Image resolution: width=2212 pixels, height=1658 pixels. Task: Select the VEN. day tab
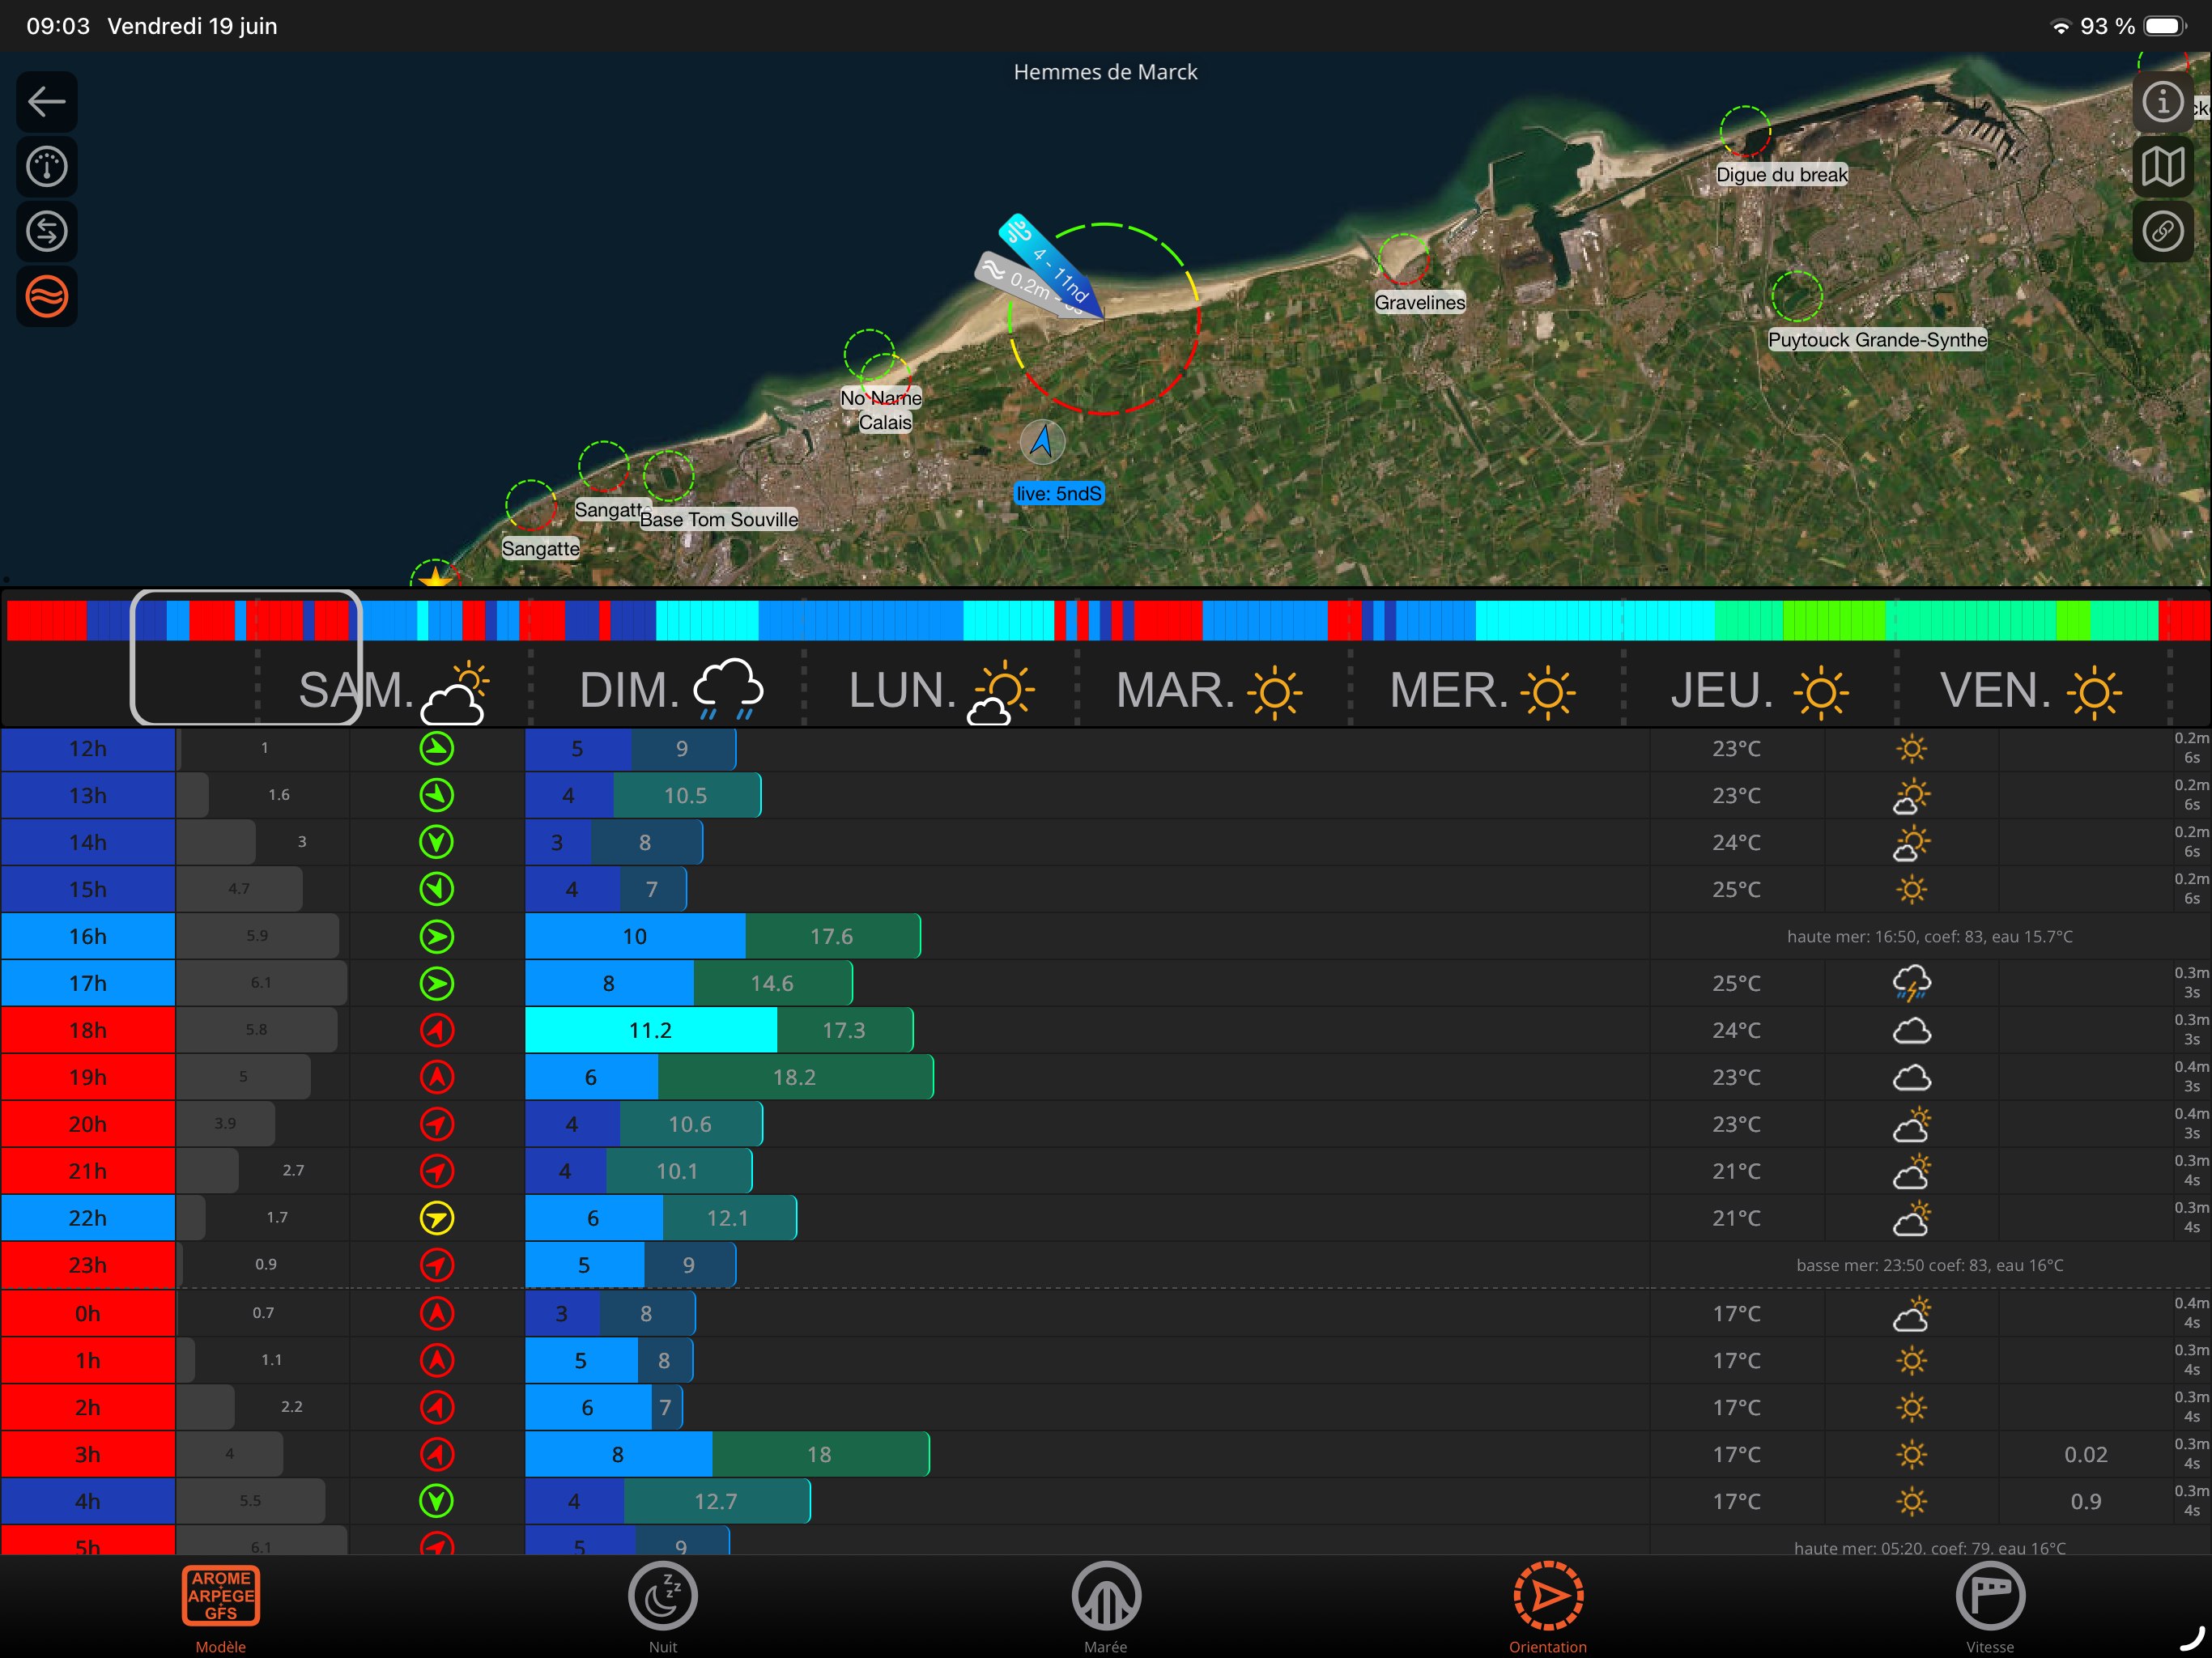click(x=2033, y=690)
